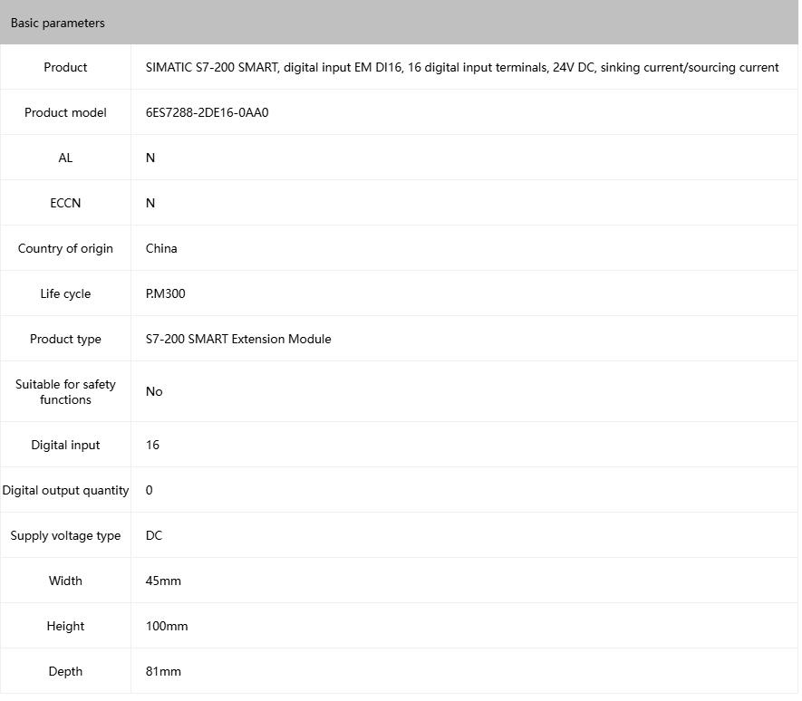Image resolution: width=802 pixels, height=701 pixels.
Task: Click the Suitable for safety functions label
Action: 65,391
